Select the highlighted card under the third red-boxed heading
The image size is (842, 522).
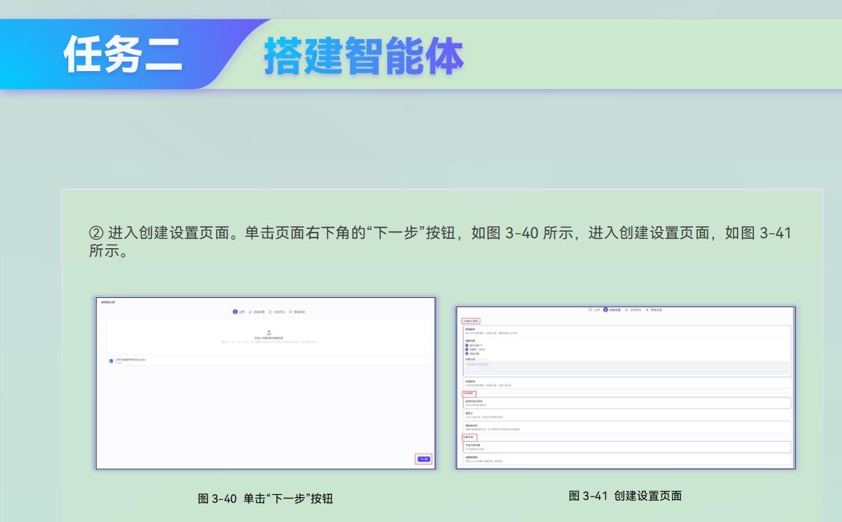tap(627, 447)
